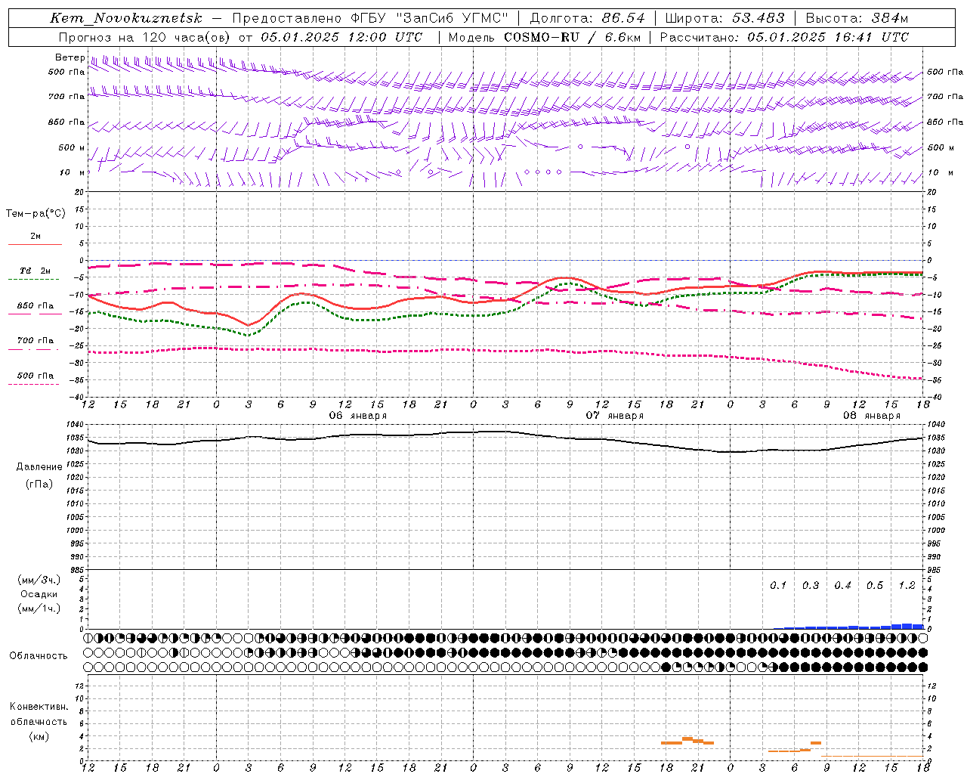
Task: Select the text Предоставлено ФГБУ "ЗапСиб УГМС"
Action: click(371, 18)
